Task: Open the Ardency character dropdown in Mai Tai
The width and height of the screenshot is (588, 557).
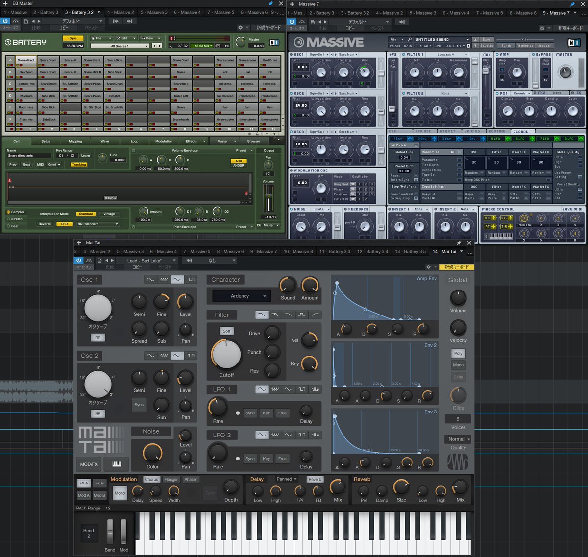Action: tap(242, 296)
